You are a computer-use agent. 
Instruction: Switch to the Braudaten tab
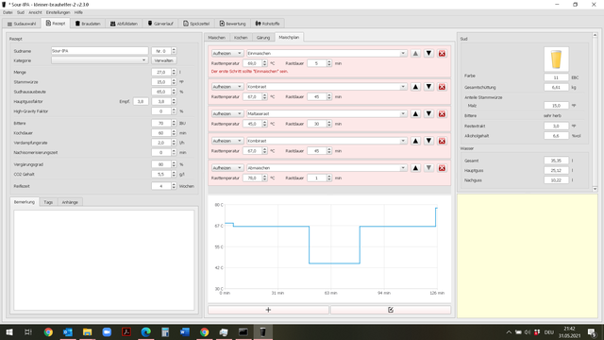(x=88, y=24)
